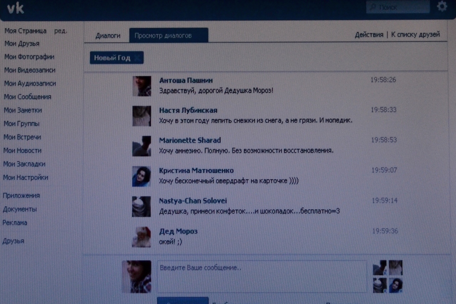456x304 pixels.
Task: Open Кристина Матюшенко's avatar
Action: (x=142, y=176)
